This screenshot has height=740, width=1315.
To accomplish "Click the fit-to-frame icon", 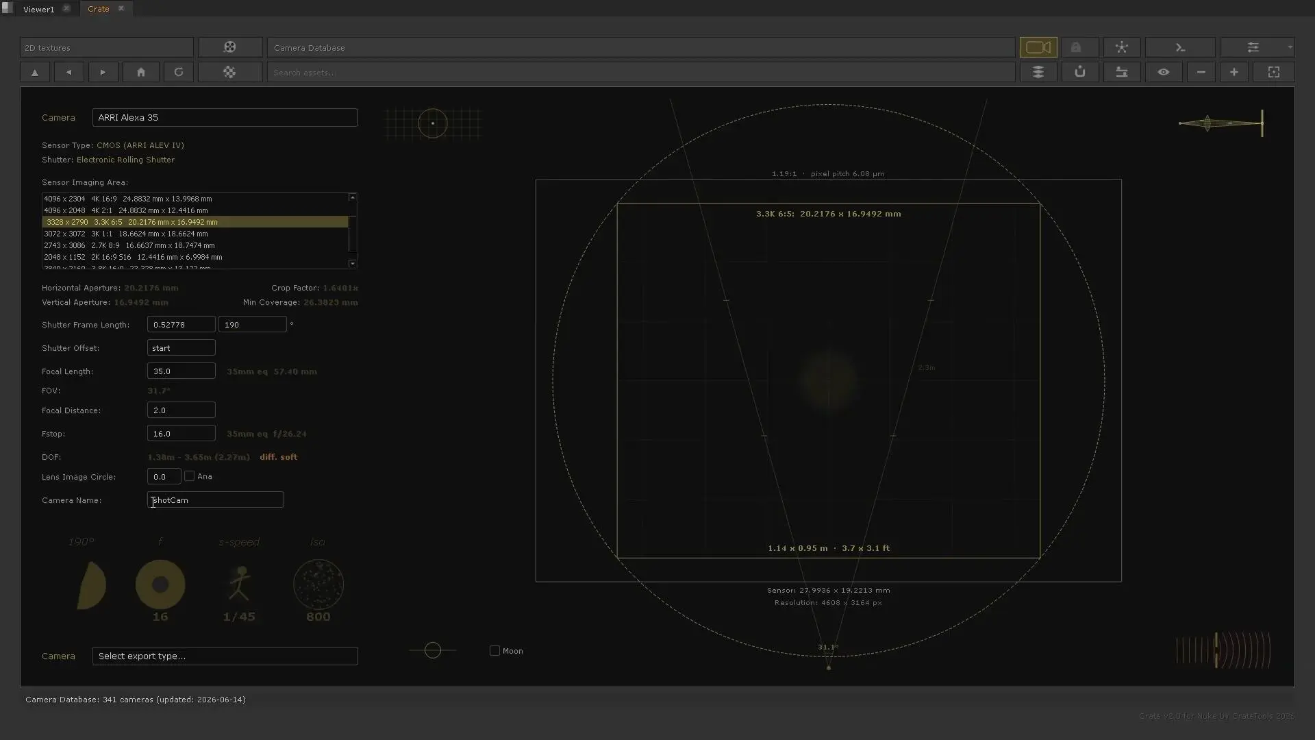I will tap(1274, 72).
